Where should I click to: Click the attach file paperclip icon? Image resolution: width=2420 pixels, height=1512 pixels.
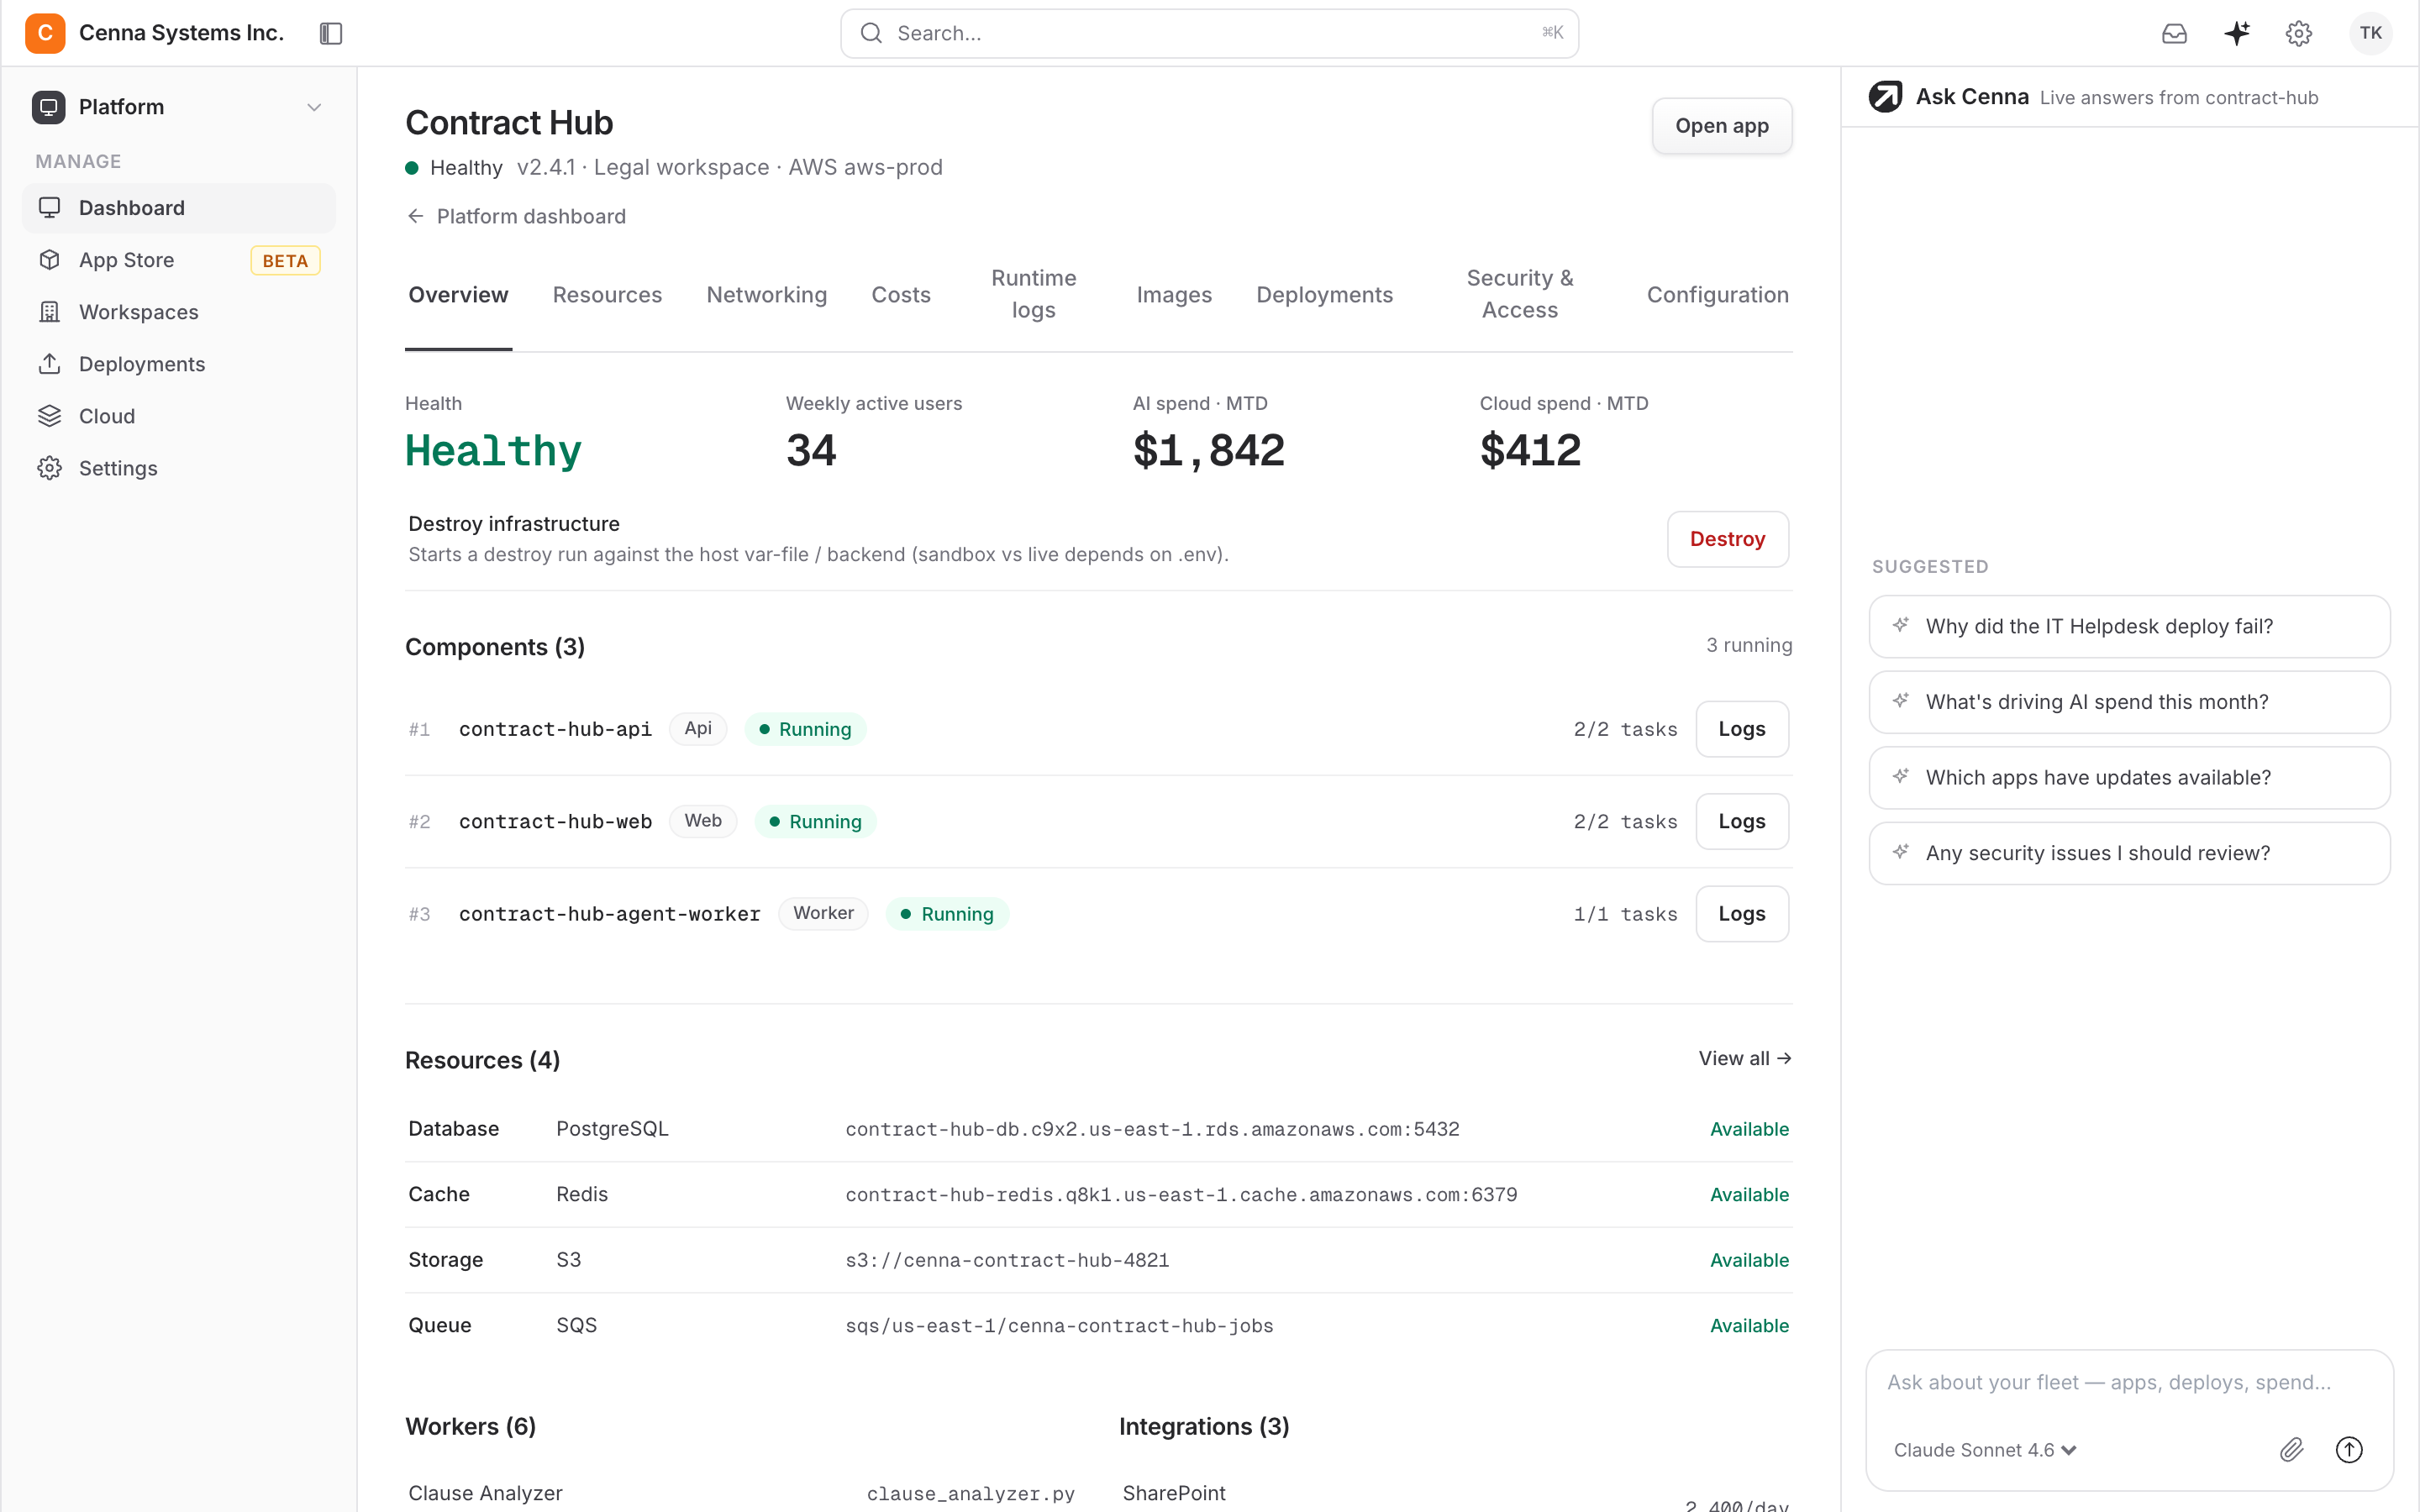click(2292, 1450)
